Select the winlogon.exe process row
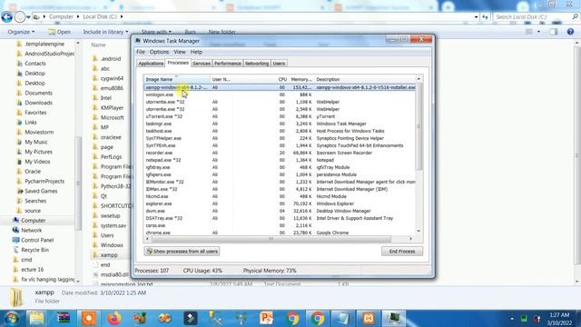This screenshot has height=327, width=581. (x=280, y=94)
